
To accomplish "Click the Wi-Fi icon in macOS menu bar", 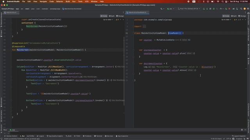I will pyautogui.click(x=218, y=2).
